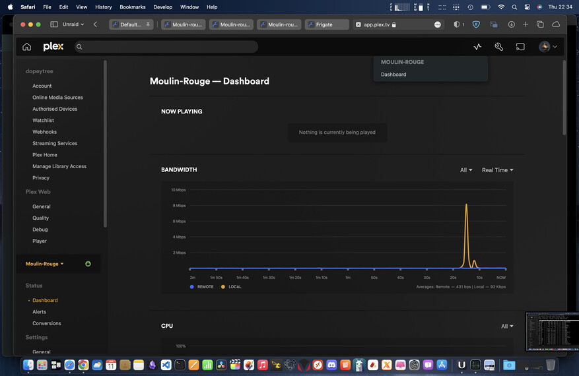Open Webhooks in the account sidebar

(44, 132)
